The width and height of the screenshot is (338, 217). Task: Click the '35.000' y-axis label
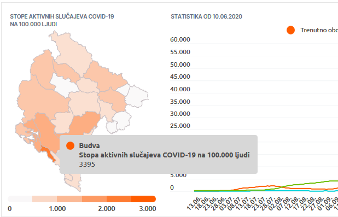coord(180,102)
